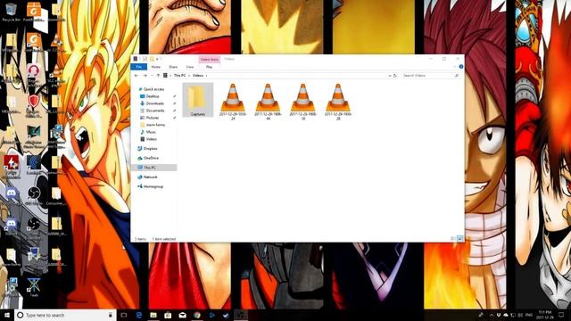
Task: Click This PC in the address bar
Action: click(179, 75)
